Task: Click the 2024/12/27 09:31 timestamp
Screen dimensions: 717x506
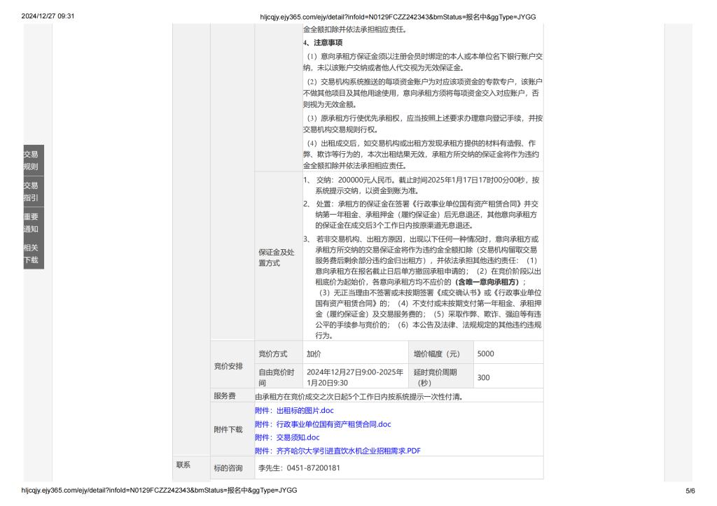Action: [48, 16]
